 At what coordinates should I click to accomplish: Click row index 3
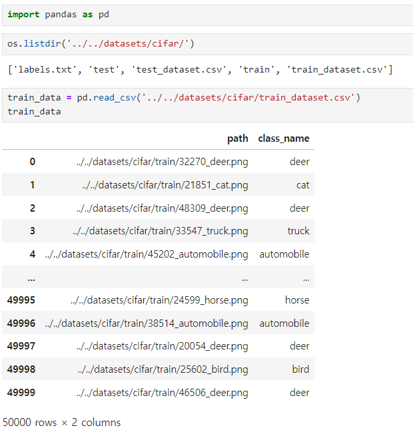point(33,230)
